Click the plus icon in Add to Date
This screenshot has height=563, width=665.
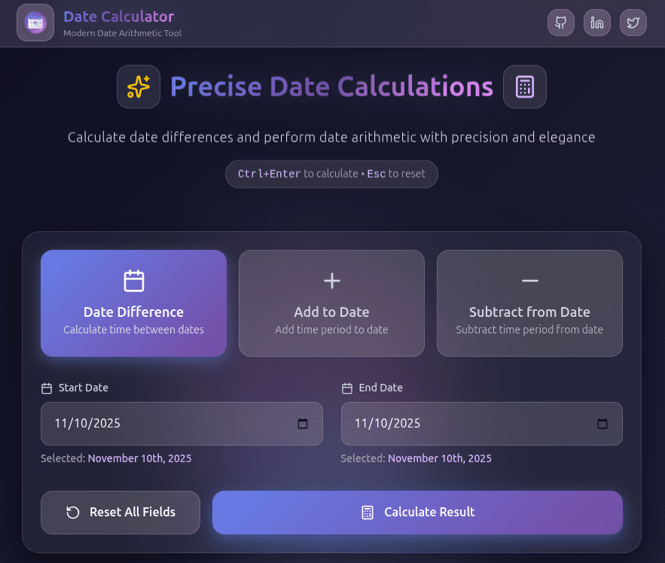click(x=331, y=281)
